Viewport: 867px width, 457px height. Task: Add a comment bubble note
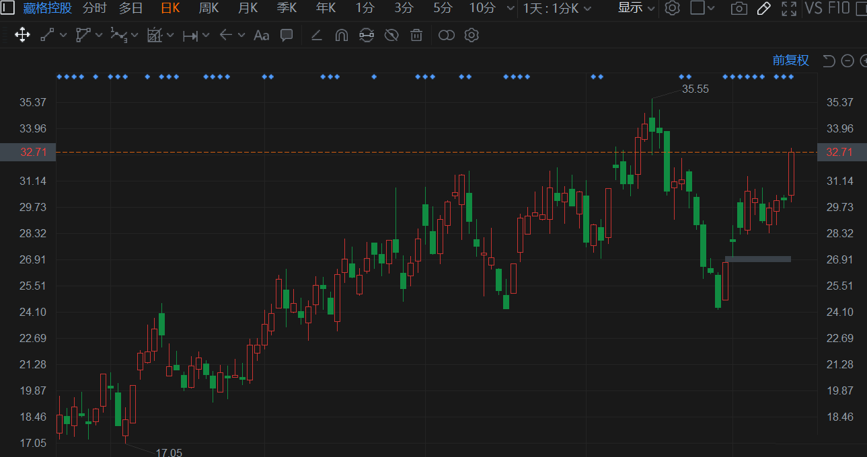click(x=287, y=35)
